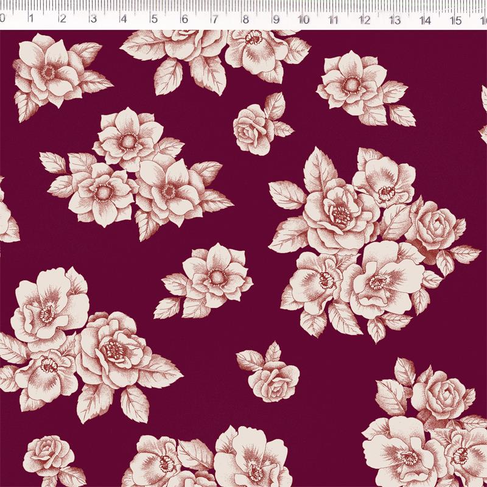487x487 pixels.
Task: Click the number 12 ruler mark
Action: [364, 19]
